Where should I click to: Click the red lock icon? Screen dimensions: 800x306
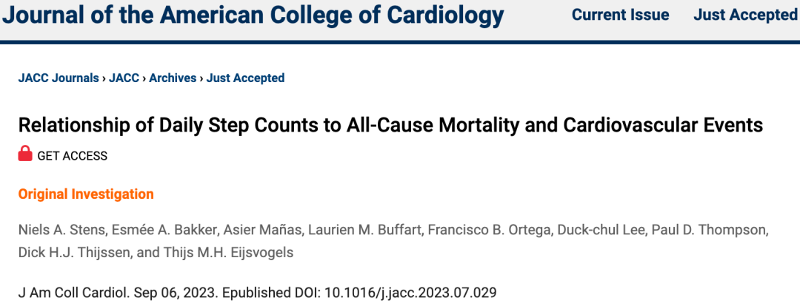pyautogui.click(x=25, y=154)
